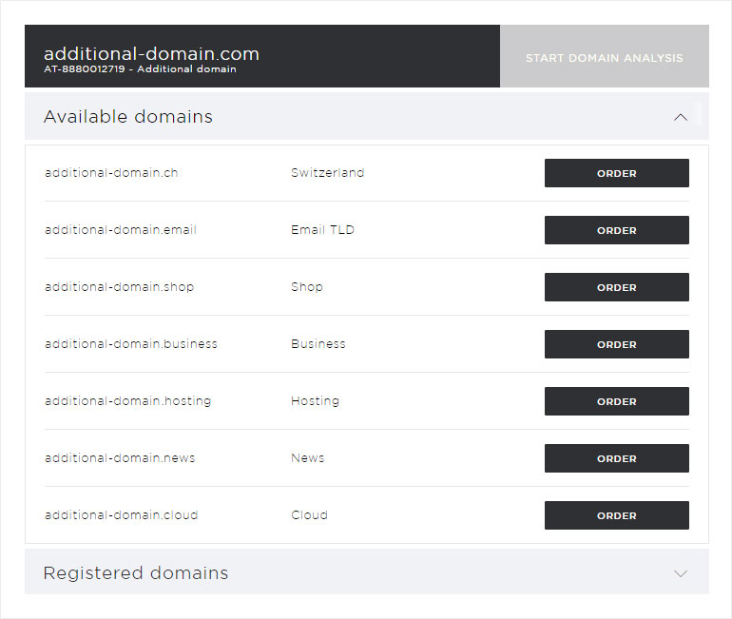Order the additional-domain.email domain
The image size is (732, 619).
click(x=616, y=230)
